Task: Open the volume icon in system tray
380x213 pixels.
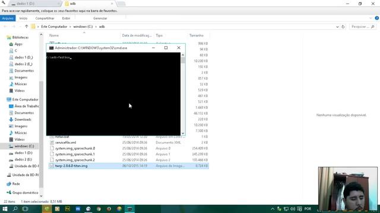Action: click(293, 209)
